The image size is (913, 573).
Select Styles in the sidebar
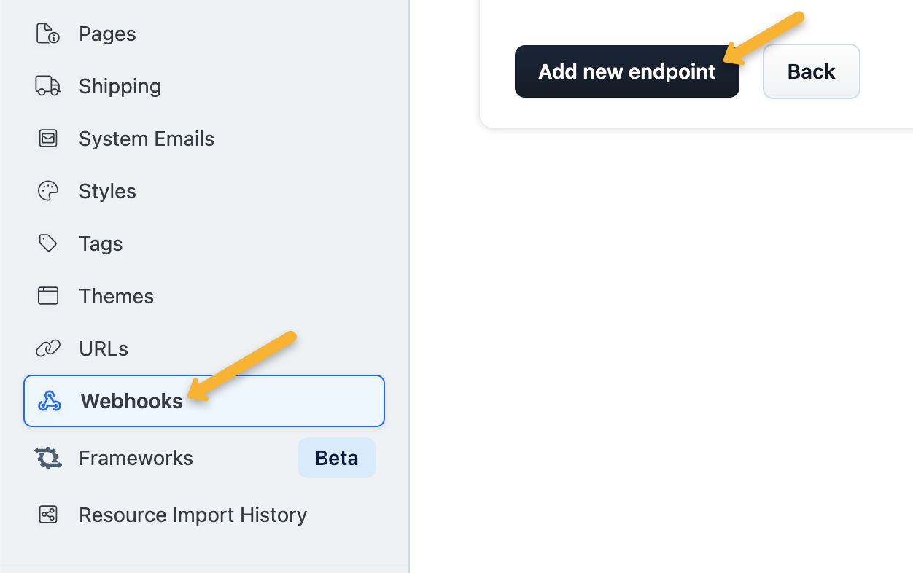[107, 191]
